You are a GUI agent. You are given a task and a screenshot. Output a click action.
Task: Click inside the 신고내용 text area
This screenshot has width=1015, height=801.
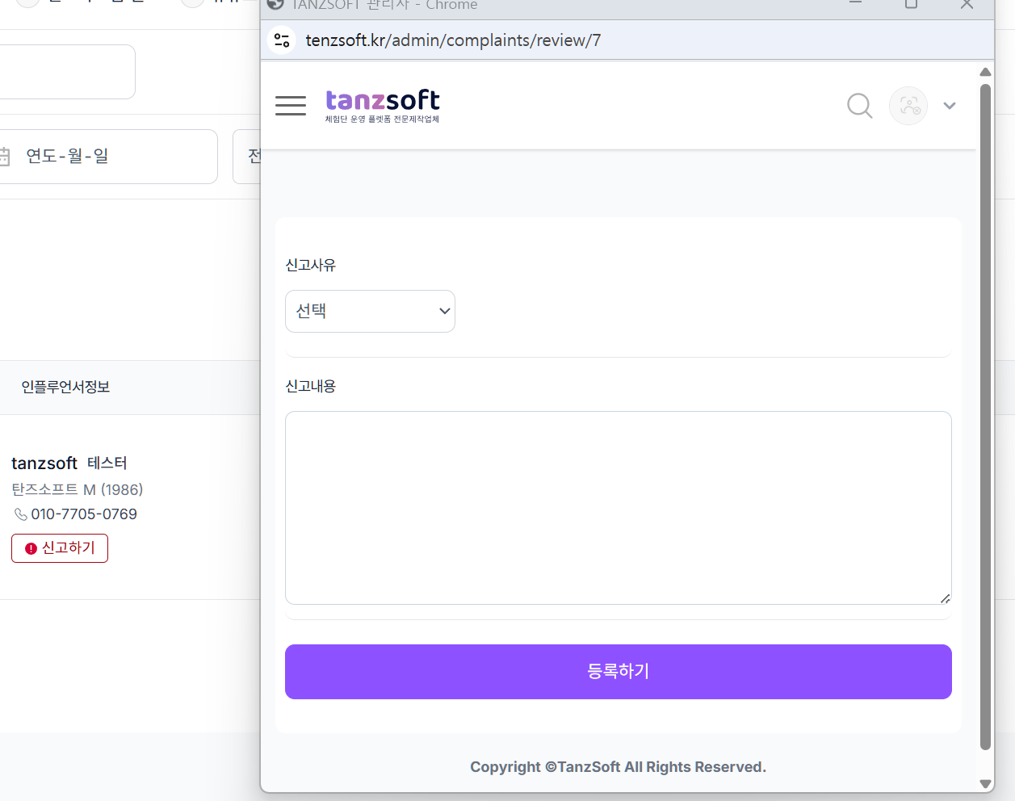(x=618, y=507)
